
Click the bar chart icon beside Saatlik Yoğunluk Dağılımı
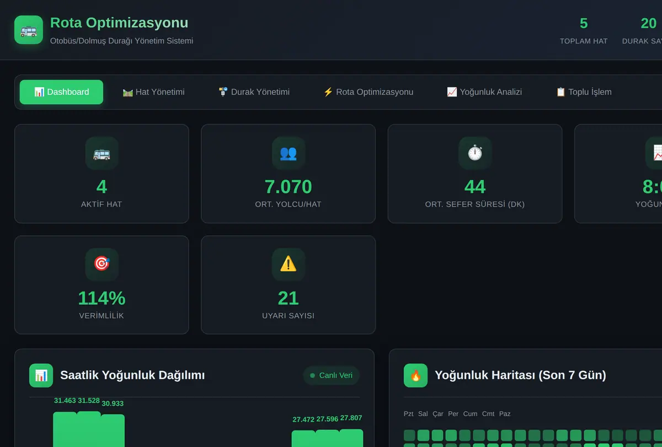tap(41, 375)
